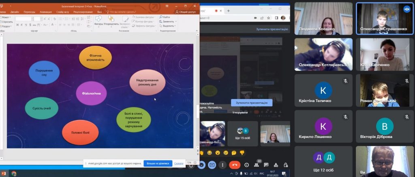Send the sad face emoji reaction
Screen dimensions: 415x177
[x=225, y=153]
